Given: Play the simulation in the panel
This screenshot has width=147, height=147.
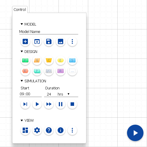Looking at the screenshot, I should point(37,104).
